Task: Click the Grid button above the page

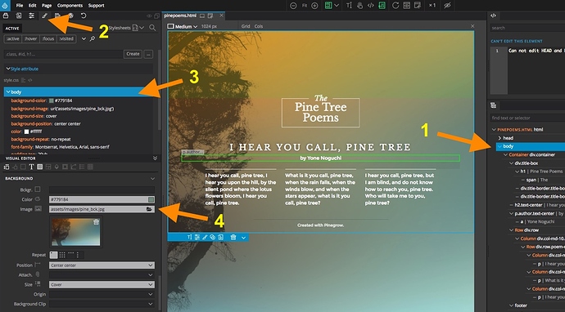Action: pyautogui.click(x=246, y=26)
